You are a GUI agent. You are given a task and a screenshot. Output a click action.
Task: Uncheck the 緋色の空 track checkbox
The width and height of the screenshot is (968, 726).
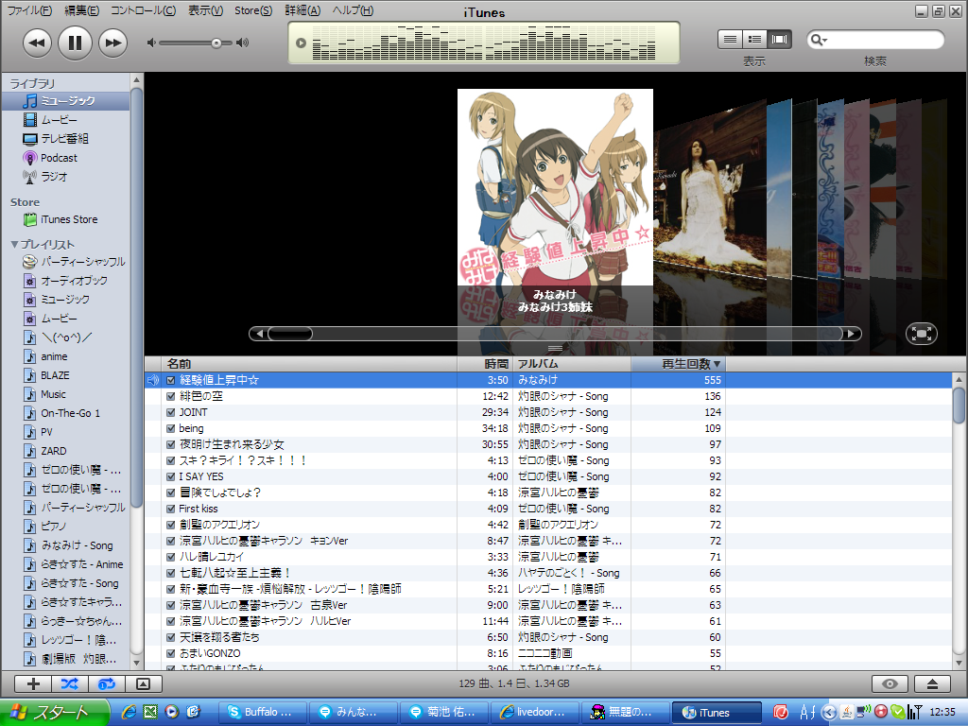tap(171, 397)
